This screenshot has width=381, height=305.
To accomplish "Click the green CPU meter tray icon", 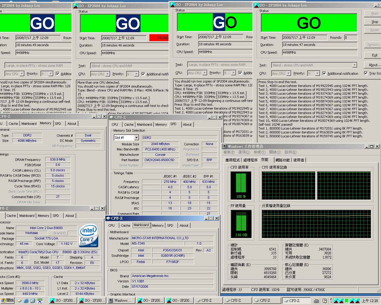I will [346, 301].
